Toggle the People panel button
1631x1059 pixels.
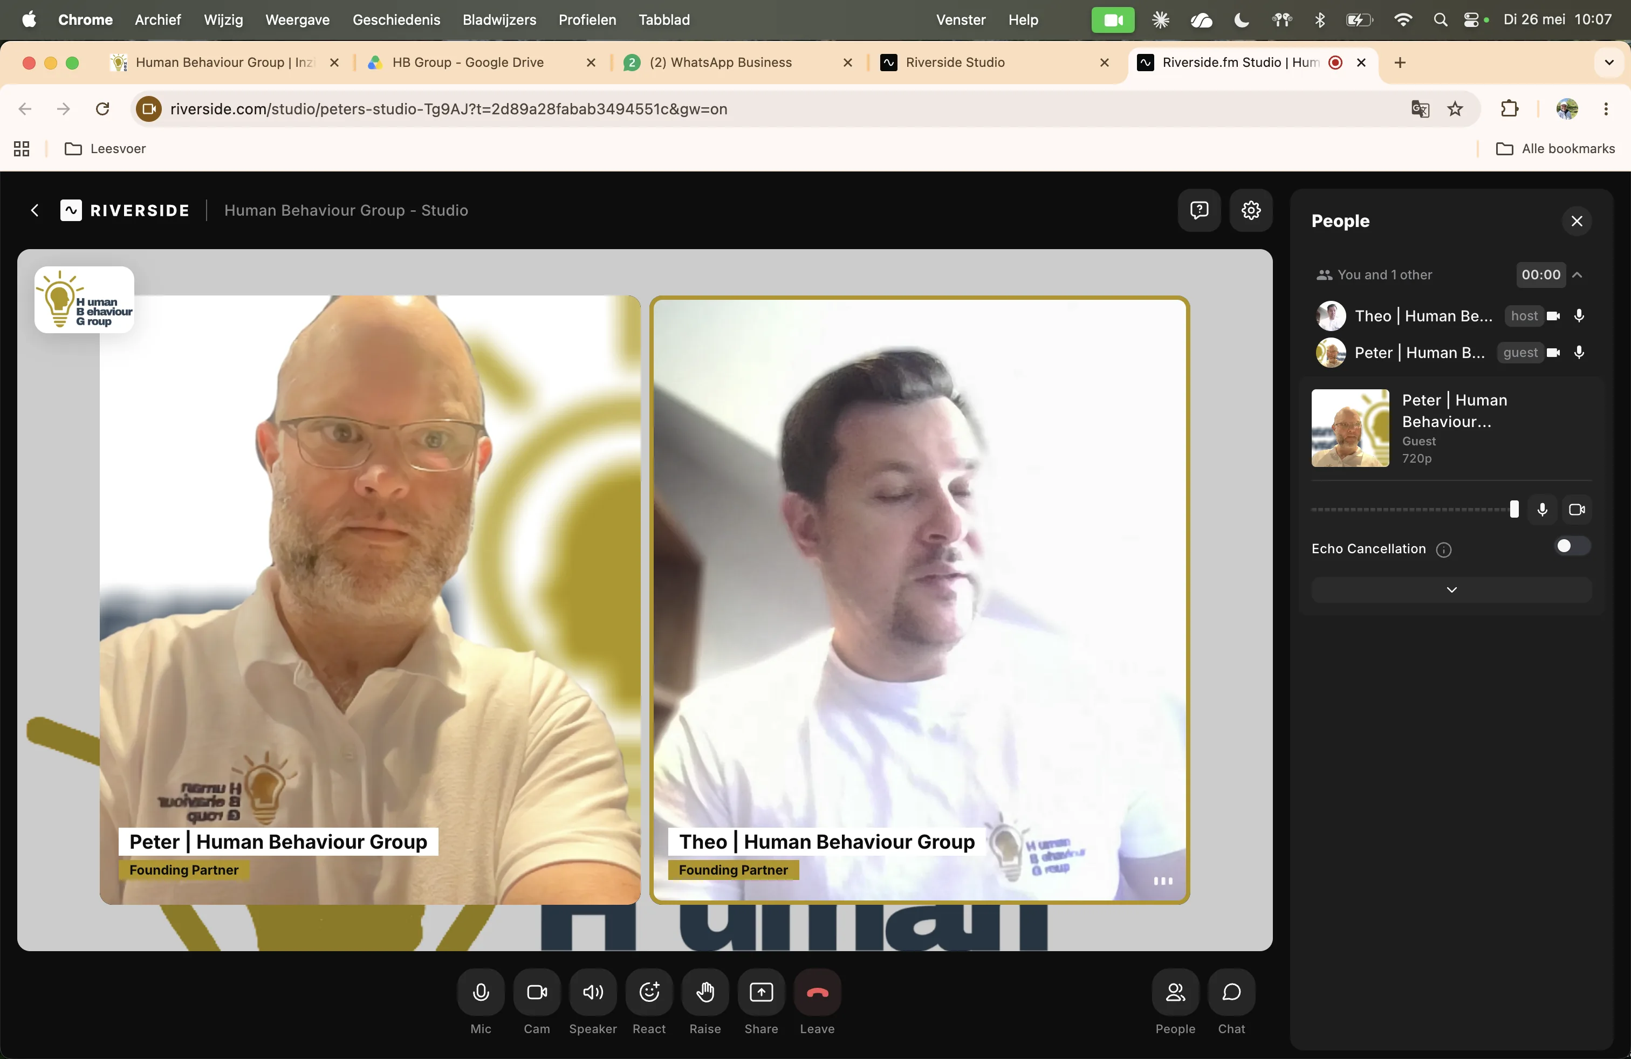tap(1175, 992)
